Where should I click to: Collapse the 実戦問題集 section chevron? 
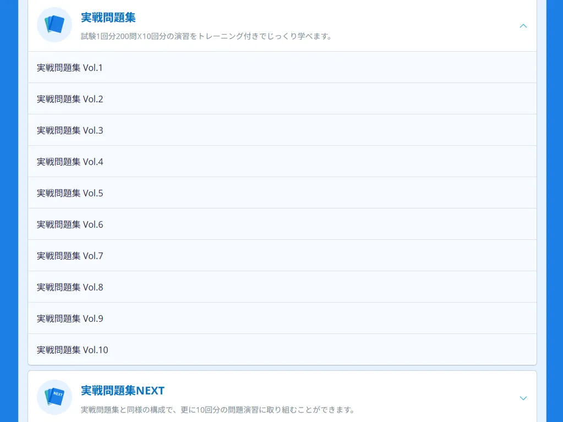click(x=523, y=26)
